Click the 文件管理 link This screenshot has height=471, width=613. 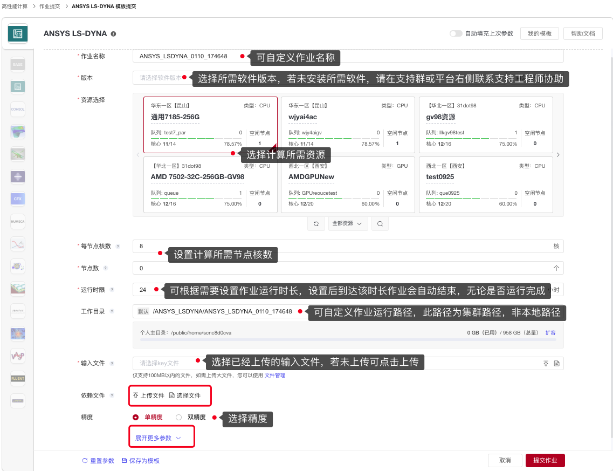pos(274,375)
